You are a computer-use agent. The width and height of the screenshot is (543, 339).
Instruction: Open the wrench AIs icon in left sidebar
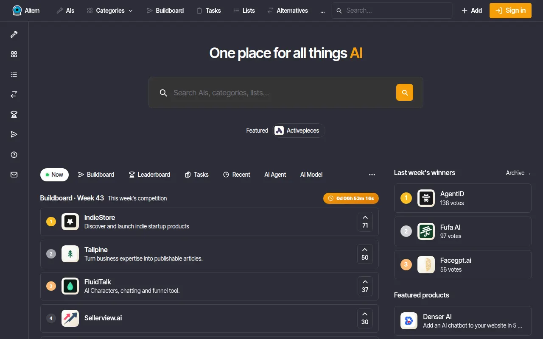tap(14, 34)
